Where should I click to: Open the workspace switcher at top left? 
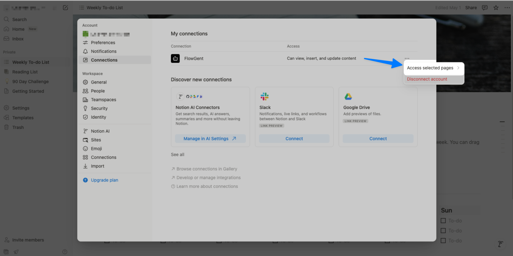[30, 8]
